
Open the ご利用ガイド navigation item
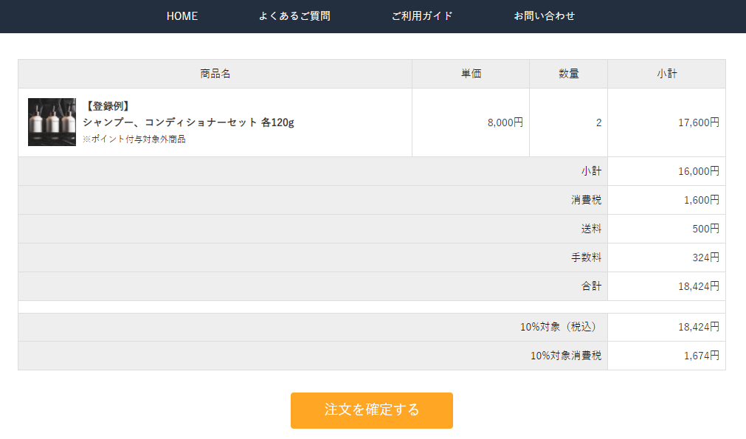[422, 16]
